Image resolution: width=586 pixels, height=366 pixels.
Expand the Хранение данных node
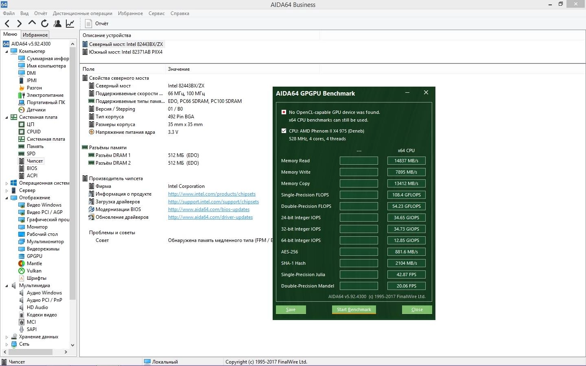7,337
